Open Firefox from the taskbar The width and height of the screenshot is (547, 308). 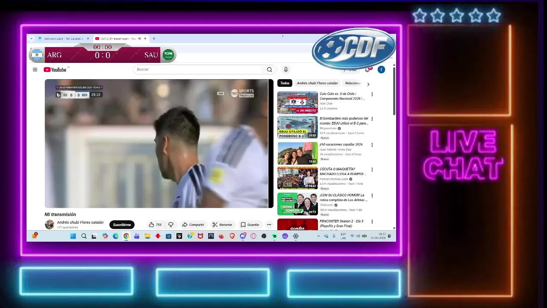(x=221, y=236)
